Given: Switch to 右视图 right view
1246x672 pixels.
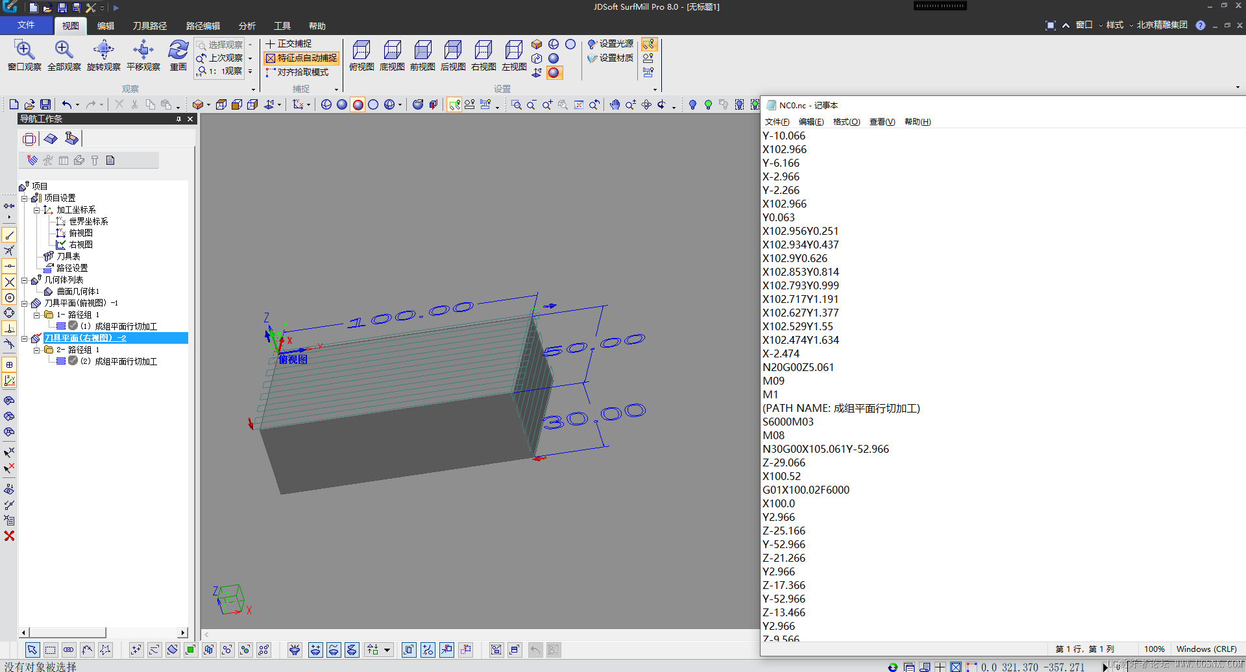Looking at the screenshot, I should [x=483, y=51].
